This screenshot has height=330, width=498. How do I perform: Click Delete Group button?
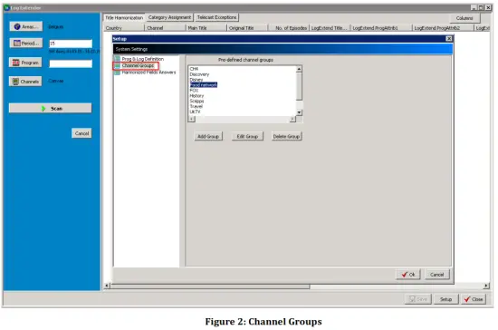point(286,136)
